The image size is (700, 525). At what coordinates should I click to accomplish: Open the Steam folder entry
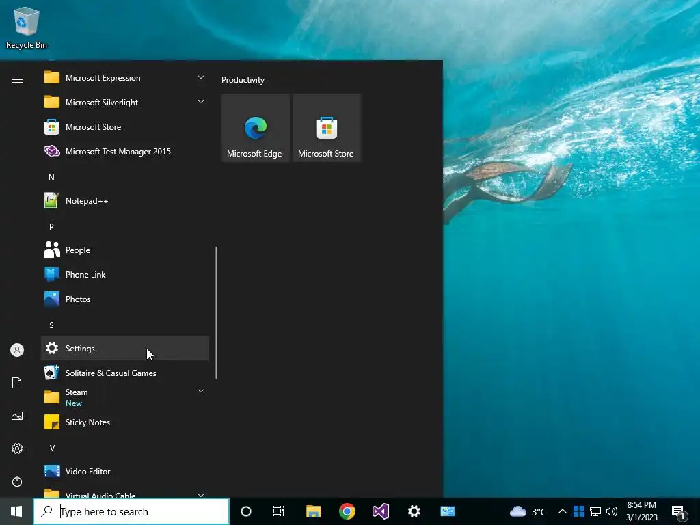[x=125, y=397]
